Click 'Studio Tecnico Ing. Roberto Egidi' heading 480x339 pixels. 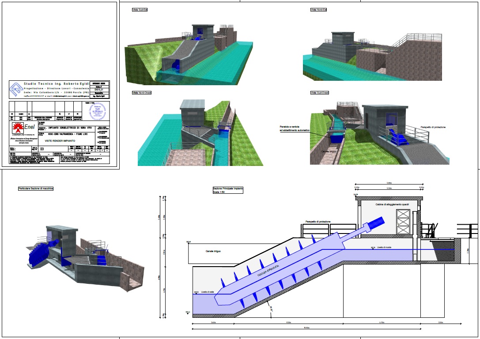coord(57,83)
